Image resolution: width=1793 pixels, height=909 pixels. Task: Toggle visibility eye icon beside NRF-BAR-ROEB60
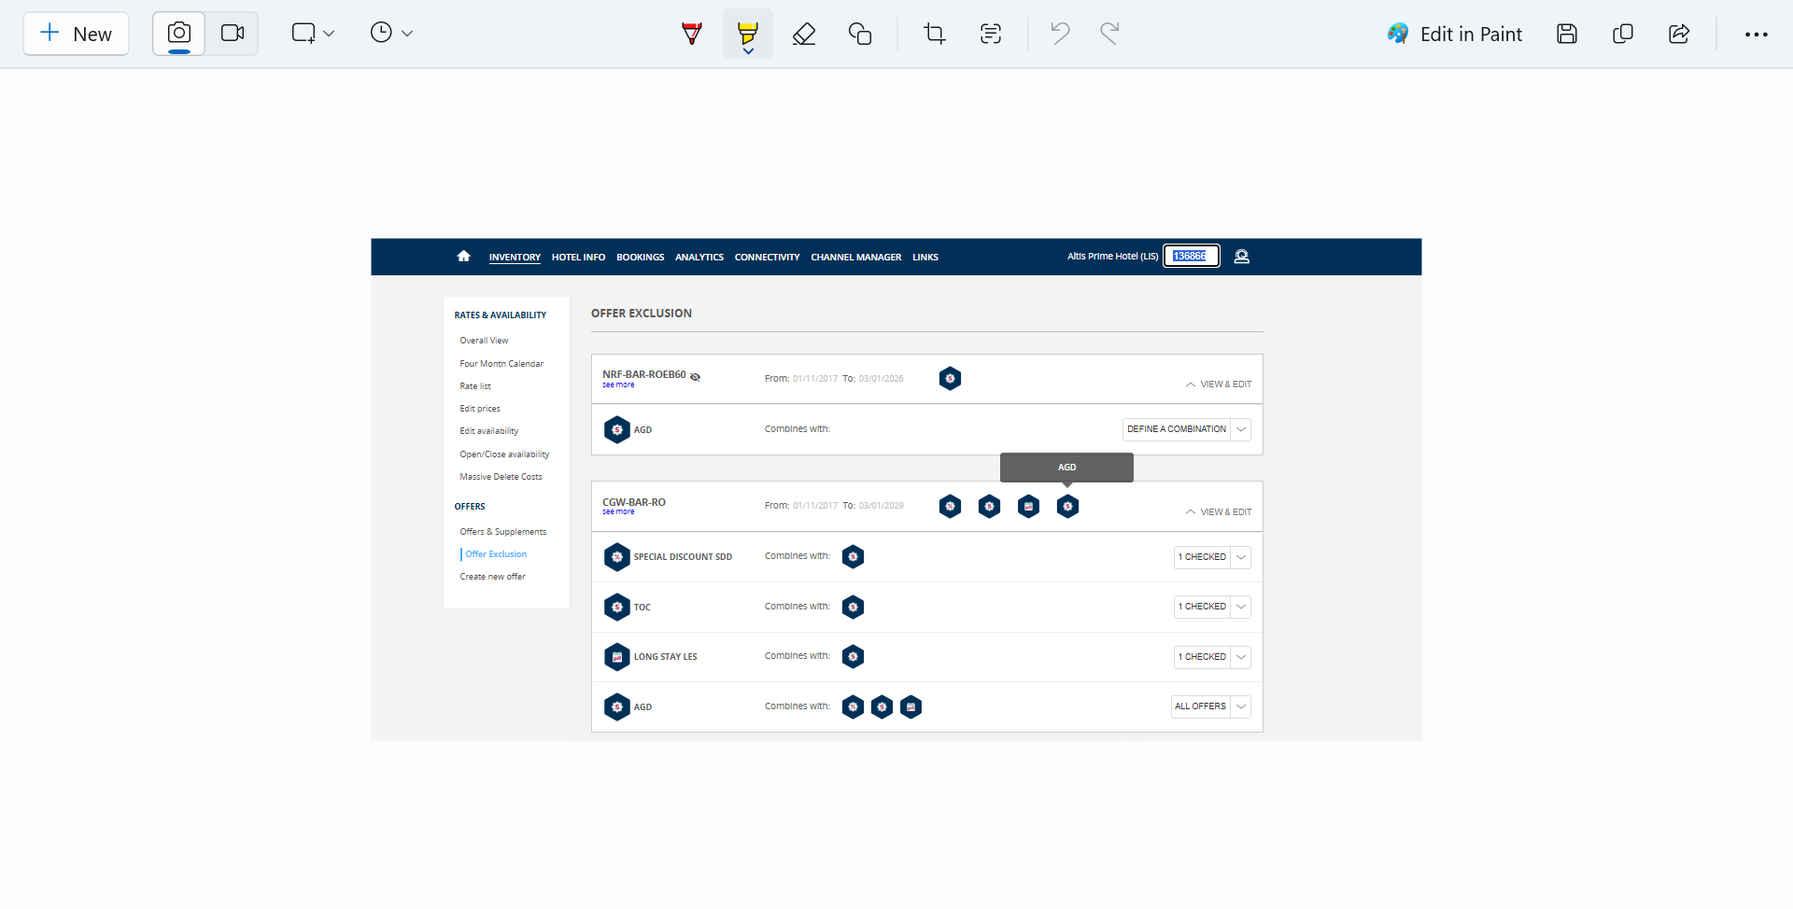click(x=695, y=377)
